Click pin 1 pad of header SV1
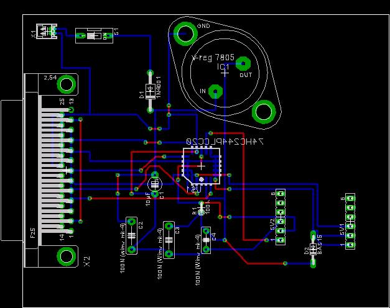 click(x=350, y=245)
